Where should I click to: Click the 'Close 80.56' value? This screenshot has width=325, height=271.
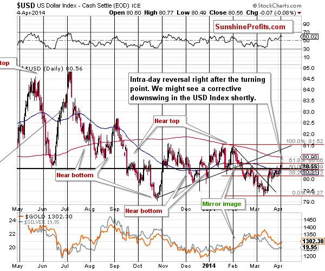(226, 12)
